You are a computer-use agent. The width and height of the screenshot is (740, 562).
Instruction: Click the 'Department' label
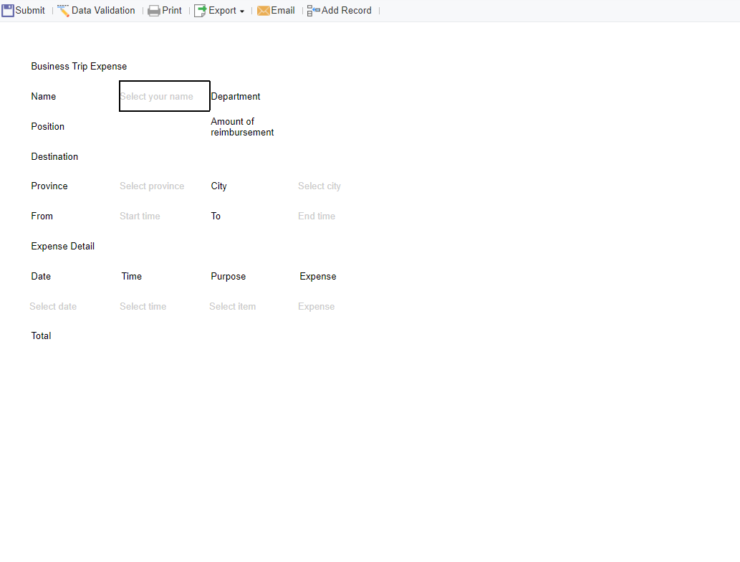[236, 96]
